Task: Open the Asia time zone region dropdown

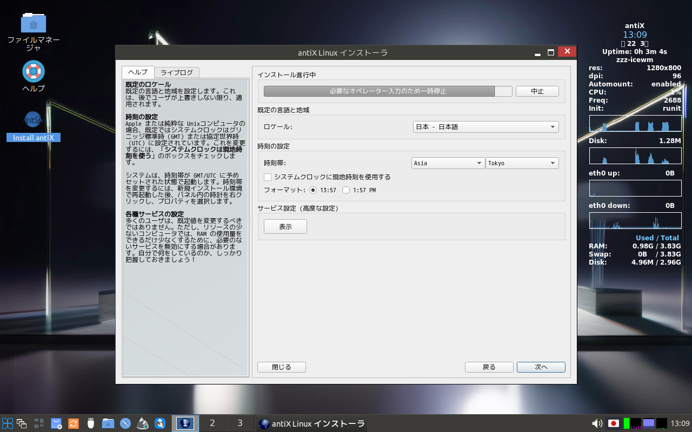Action: tap(448, 163)
